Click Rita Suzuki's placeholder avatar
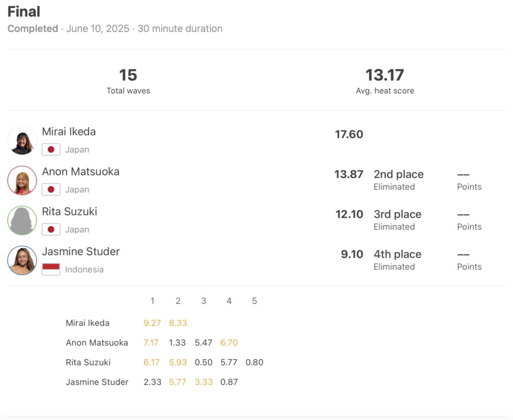 (22, 220)
